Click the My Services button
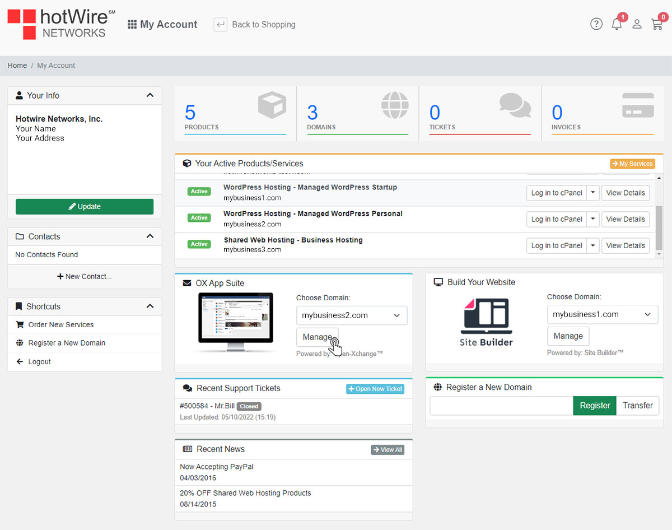 [632, 164]
